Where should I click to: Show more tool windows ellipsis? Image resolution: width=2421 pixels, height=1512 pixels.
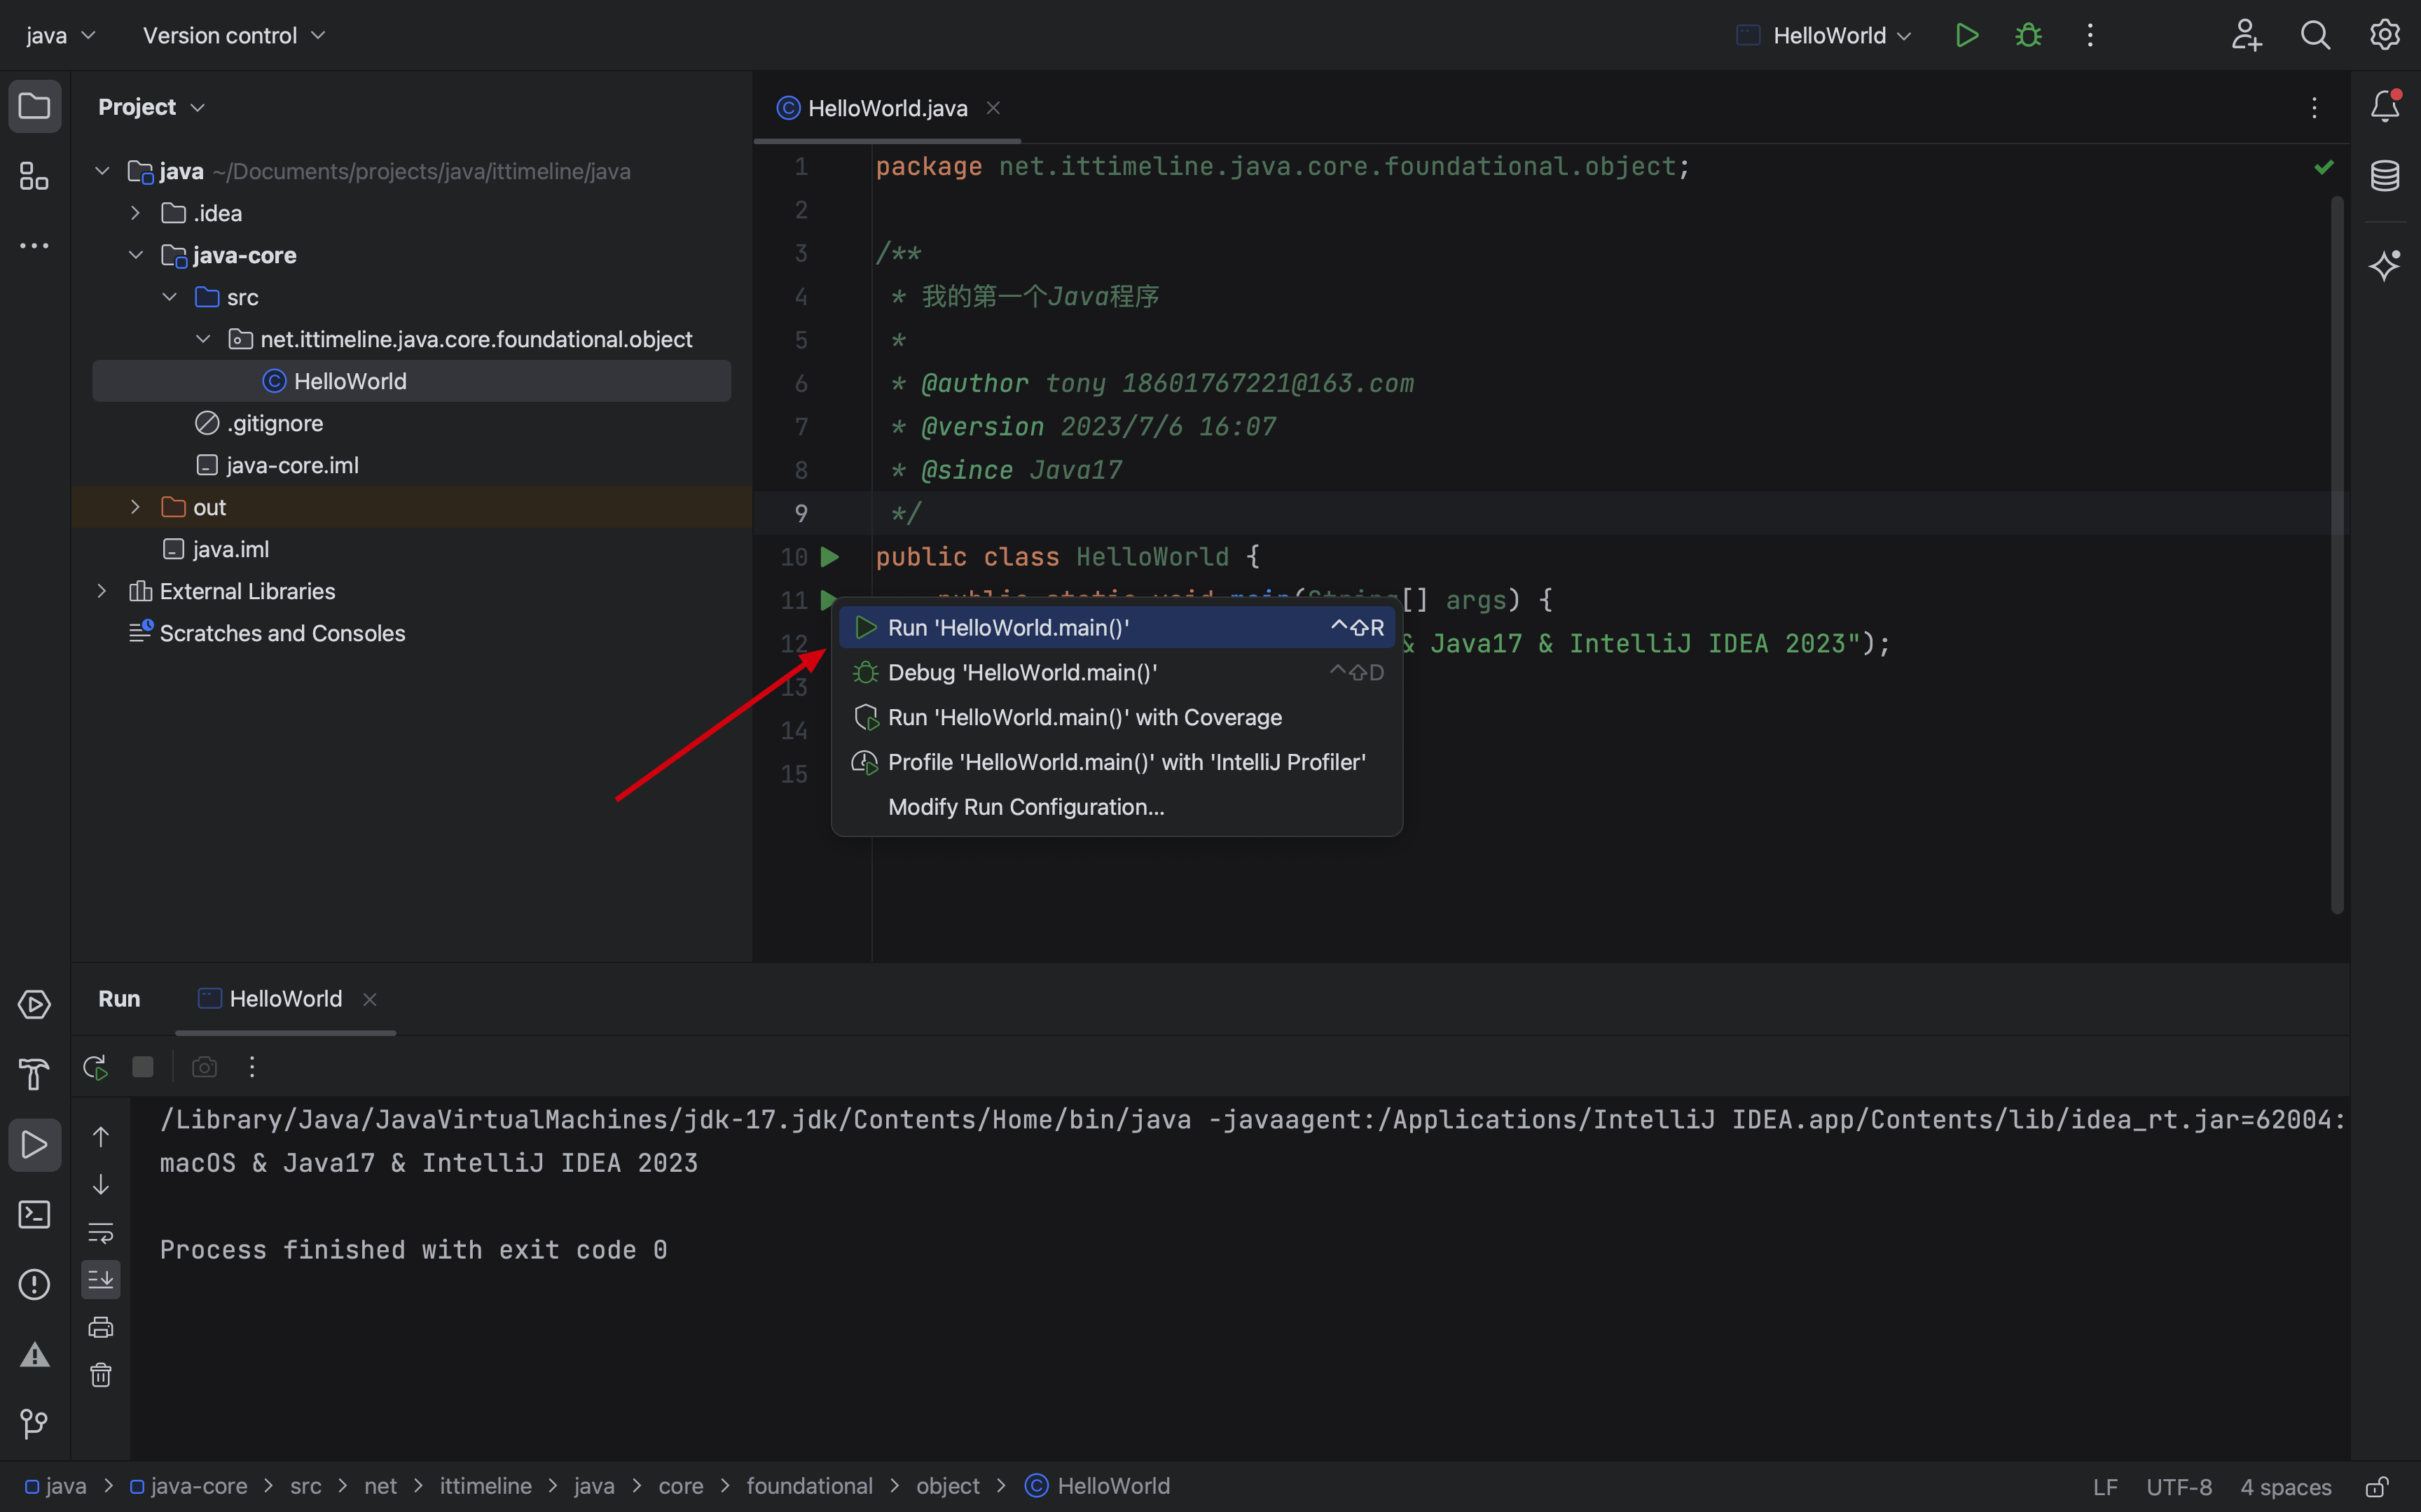[x=34, y=245]
